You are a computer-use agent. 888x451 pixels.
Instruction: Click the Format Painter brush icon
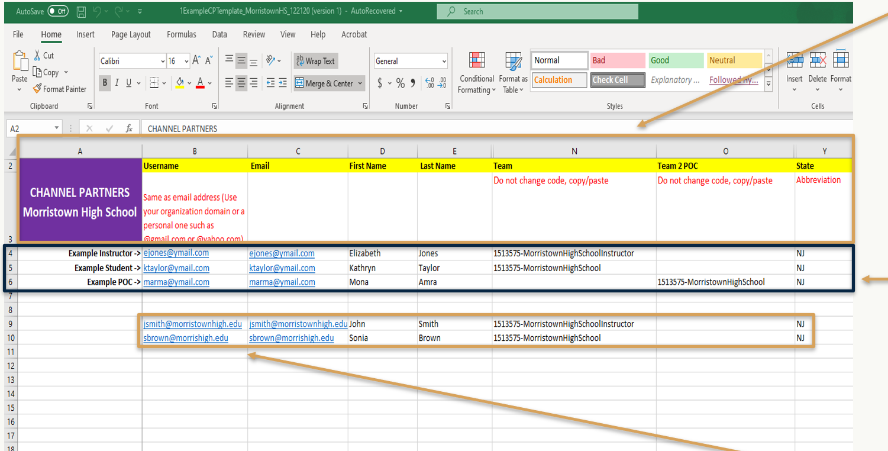click(37, 89)
